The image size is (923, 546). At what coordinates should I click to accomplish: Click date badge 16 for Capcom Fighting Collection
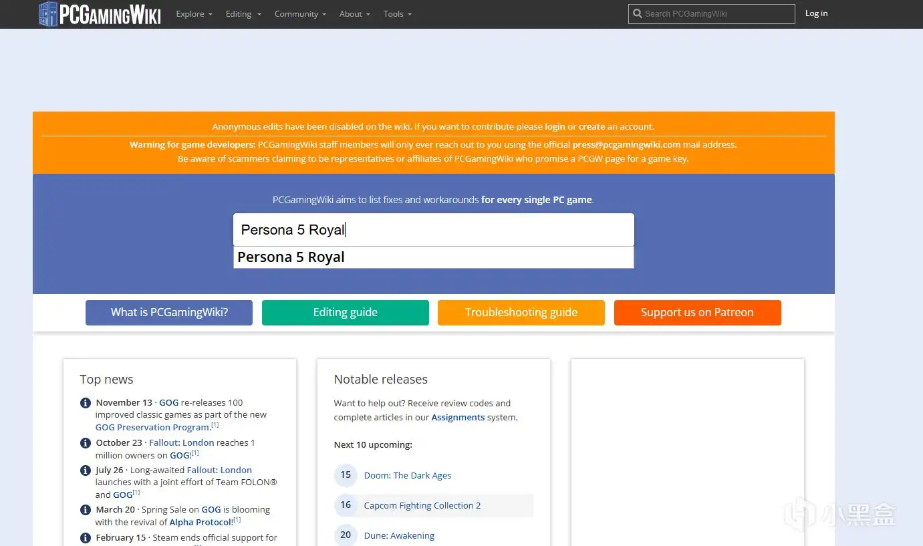point(346,505)
